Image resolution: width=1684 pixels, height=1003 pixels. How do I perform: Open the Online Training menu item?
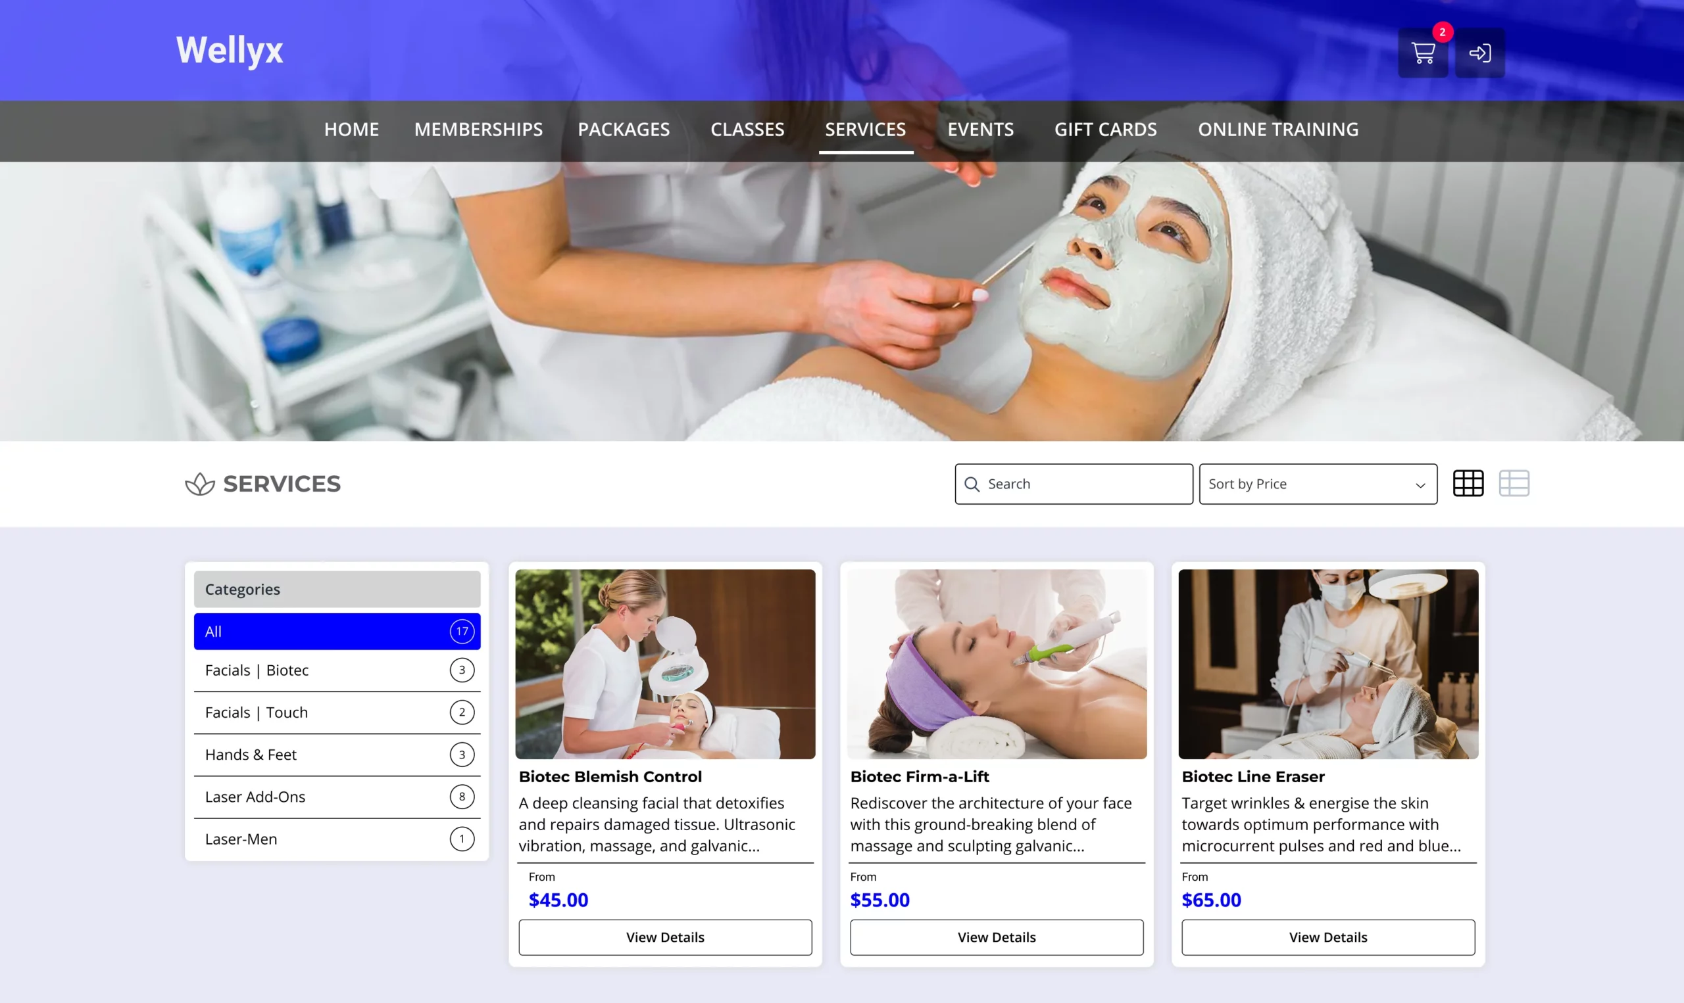tap(1277, 129)
